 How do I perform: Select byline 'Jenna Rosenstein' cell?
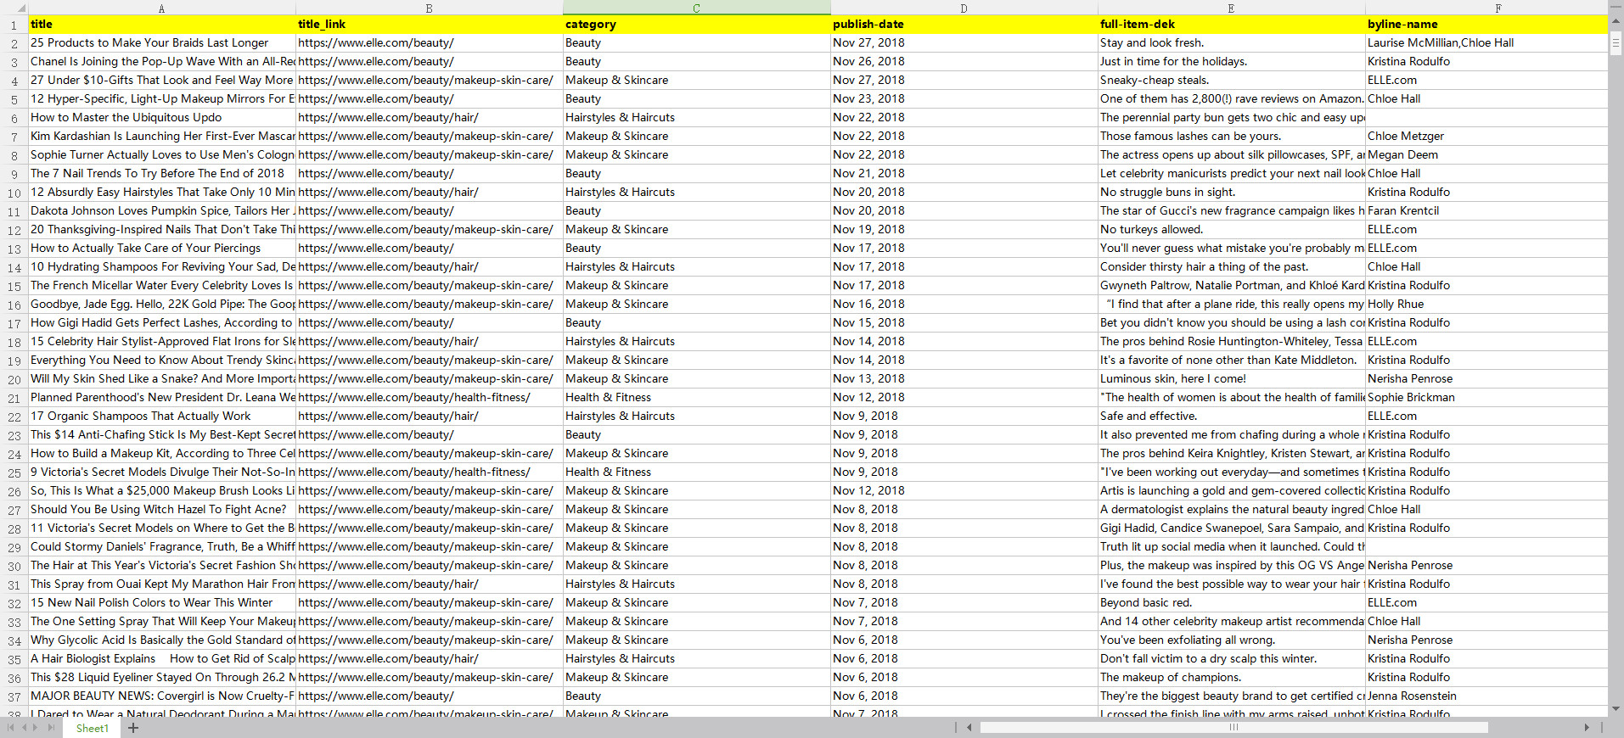click(x=1486, y=696)
